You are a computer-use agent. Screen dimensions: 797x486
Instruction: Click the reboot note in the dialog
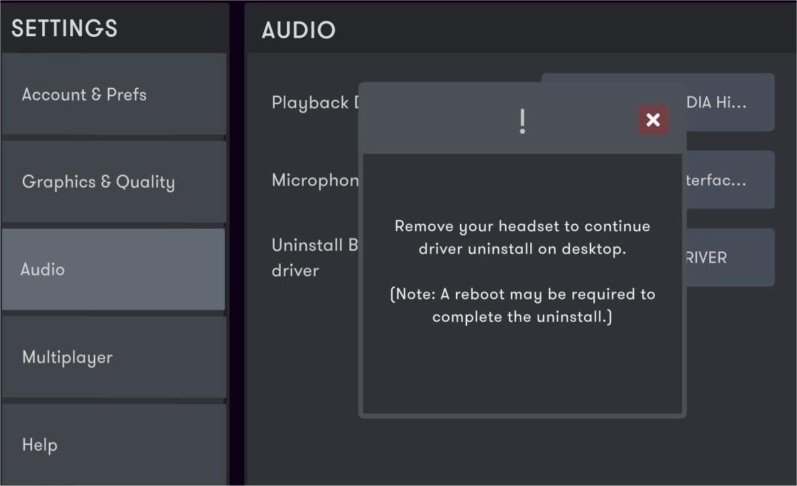[522, 305]
